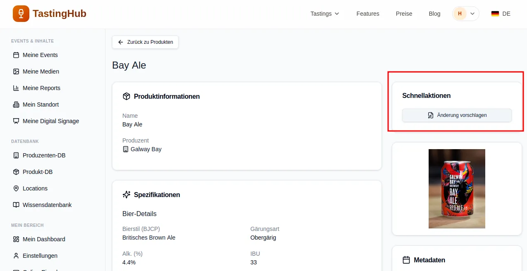Click the Meine Medien image icon
Image resolution: width=527 pixels, height=271 pixels.
coord(16,71)
